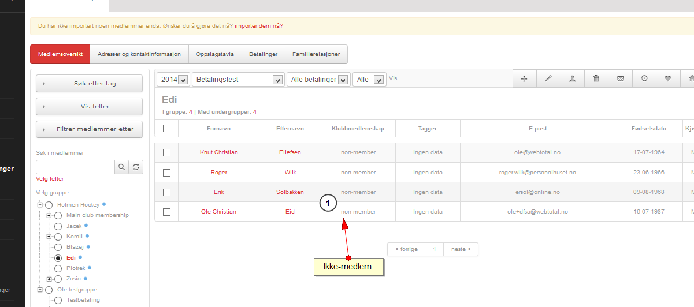Click the trash delete icon

click(596, 79)
